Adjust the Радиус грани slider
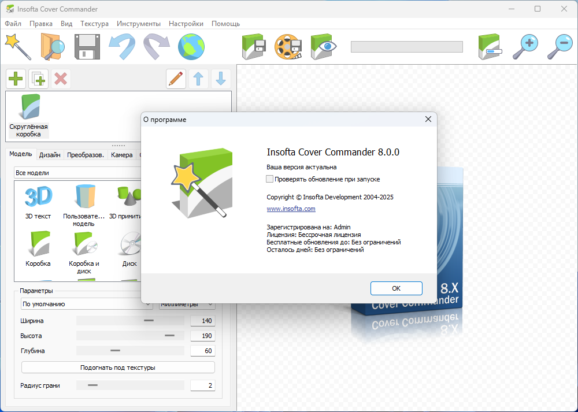Screen dimensions: 578x412 tap(130, 385)
